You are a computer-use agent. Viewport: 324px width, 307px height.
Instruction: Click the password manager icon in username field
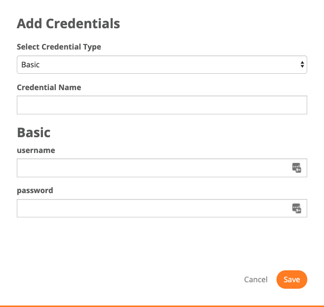click(x=296, y=168)
